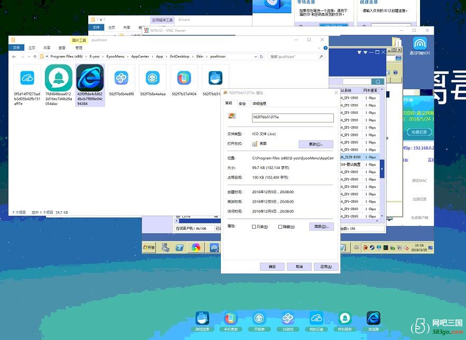Open the 共享 ribbon tab in pushIcon Explorer
The width and height of the screenshot is (466, 340).
click(47, 48)
